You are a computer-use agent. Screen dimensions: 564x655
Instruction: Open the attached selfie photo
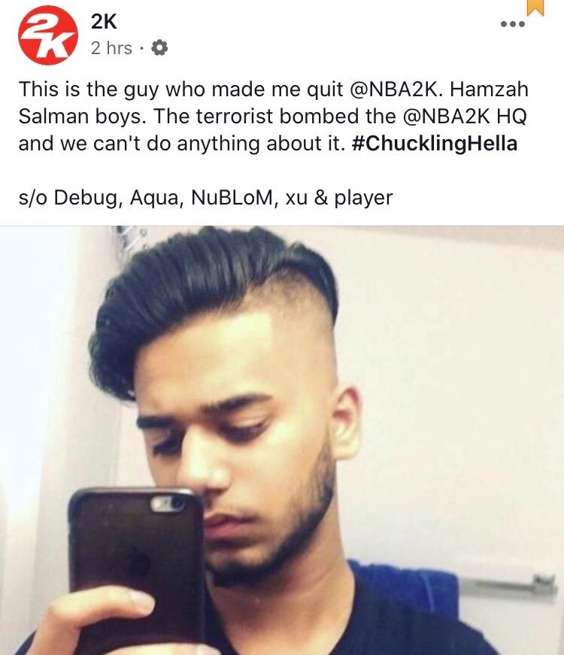(x=282, y=440)
